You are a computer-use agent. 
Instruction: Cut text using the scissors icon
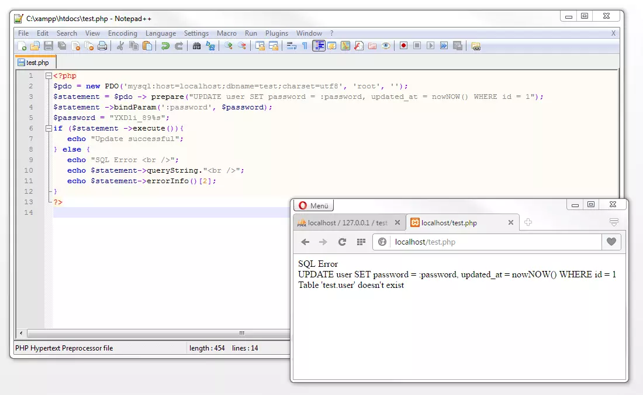point(120,46)
